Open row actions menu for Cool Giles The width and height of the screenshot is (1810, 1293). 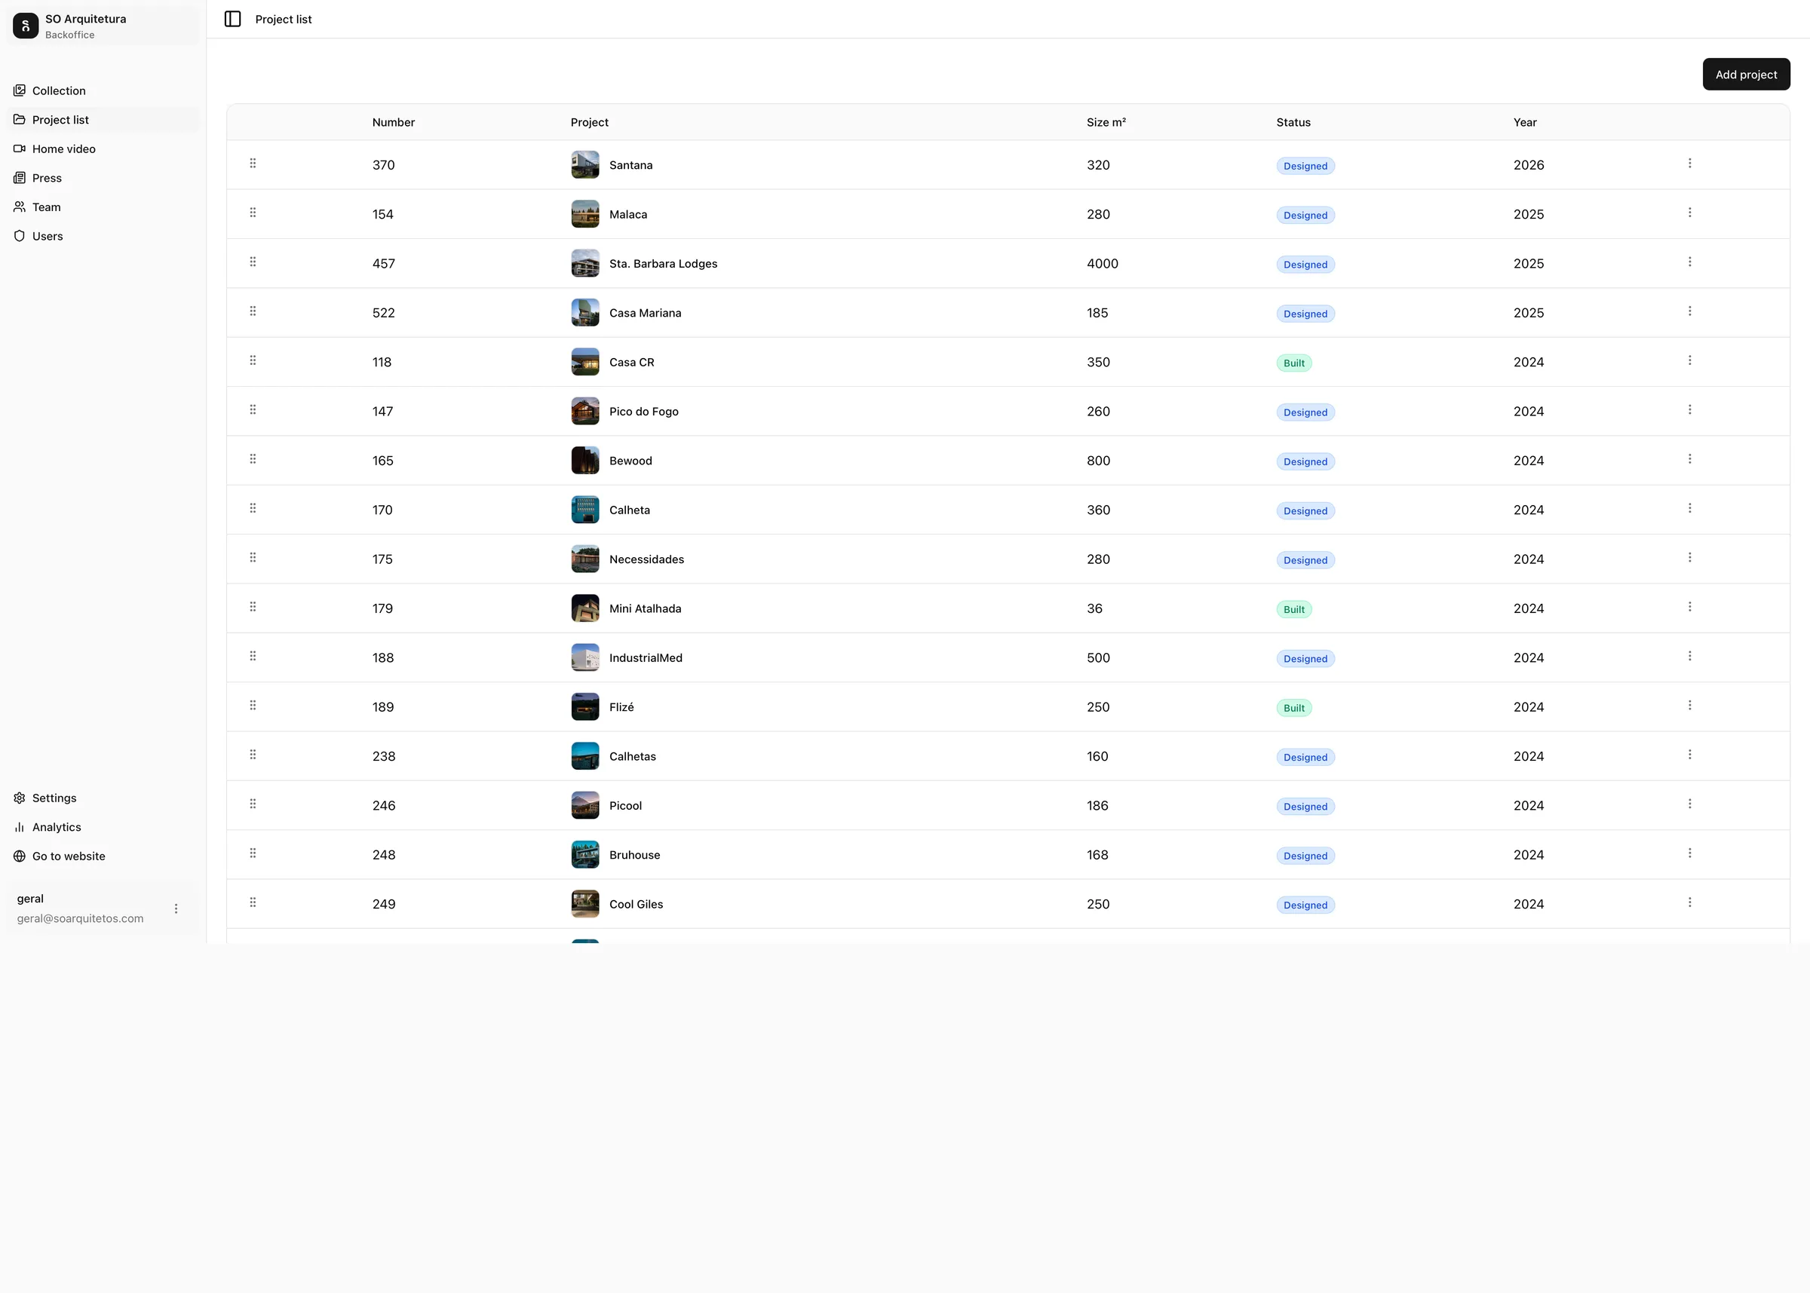1689,902
